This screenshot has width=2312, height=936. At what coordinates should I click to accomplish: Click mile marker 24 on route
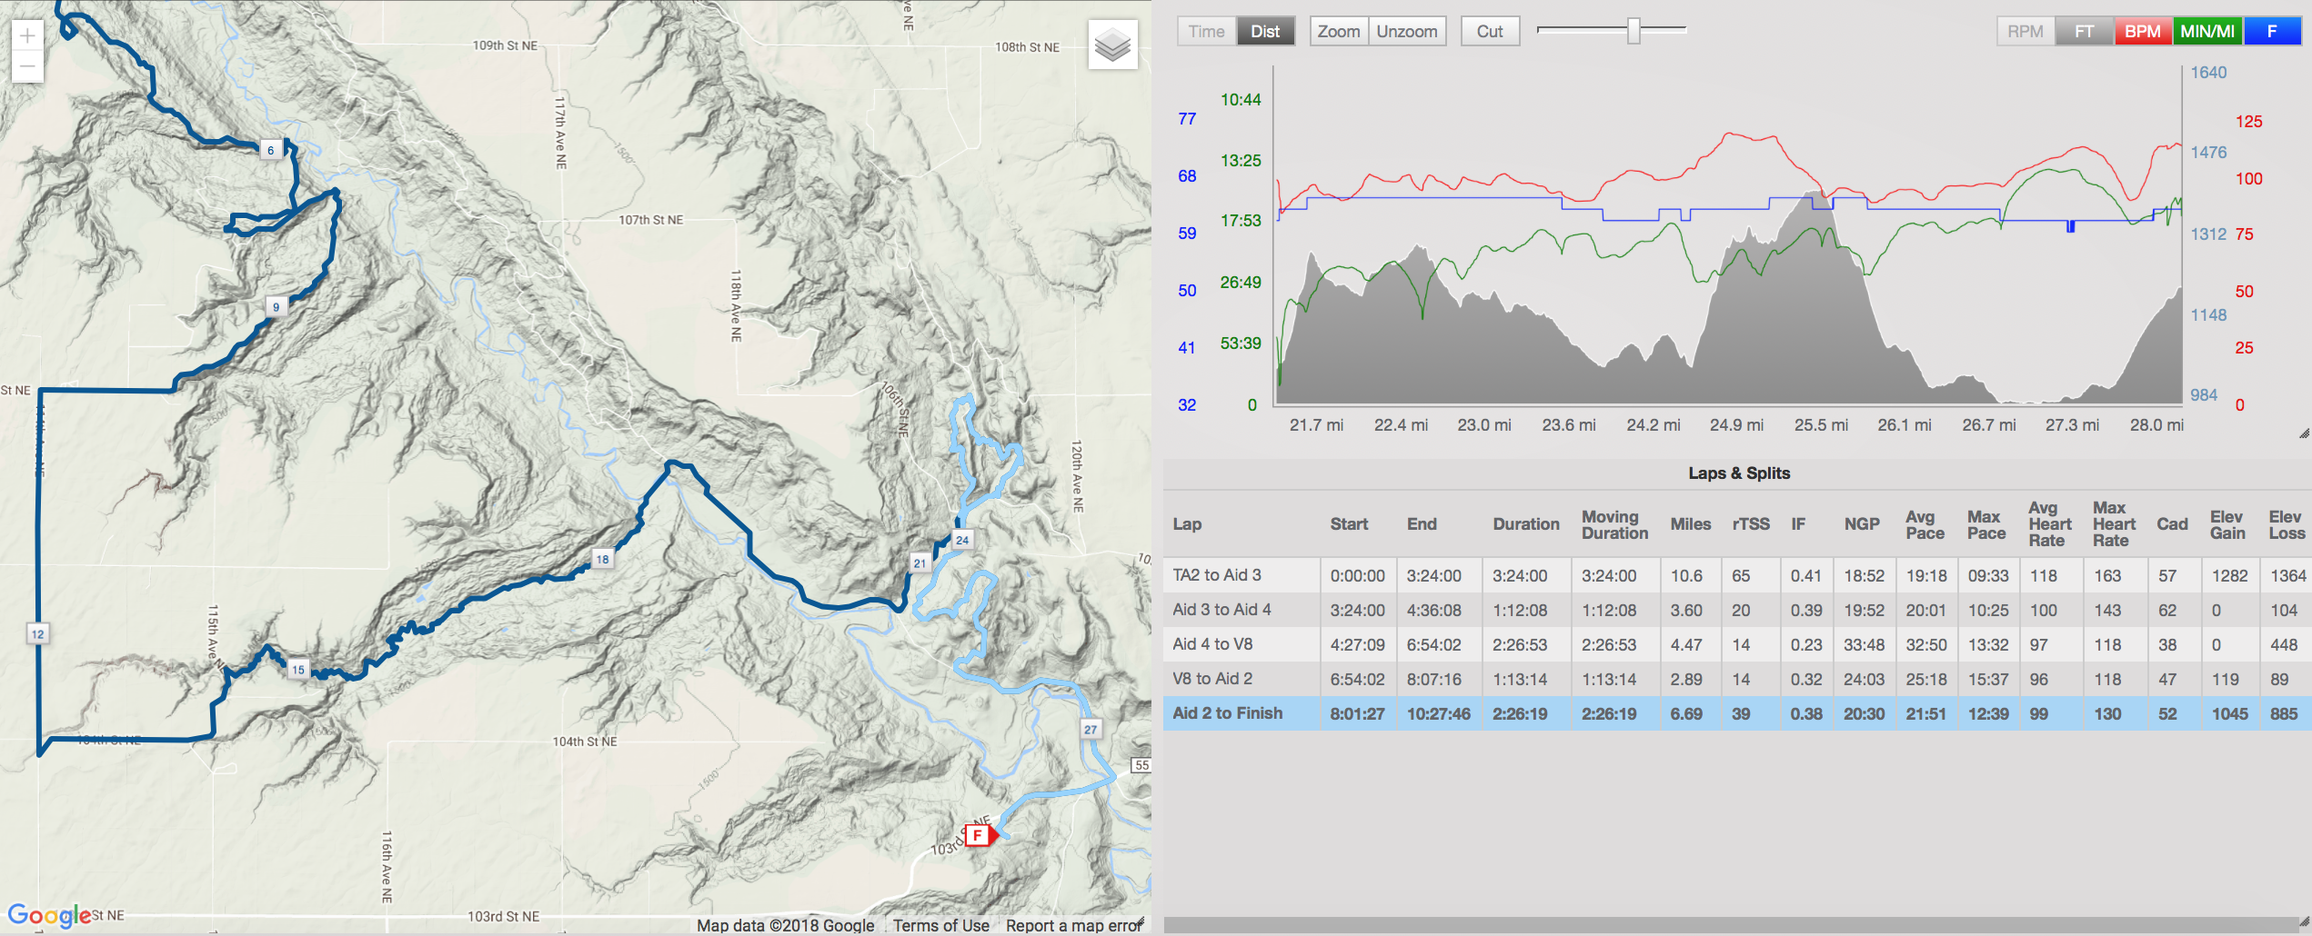point(962,539)
